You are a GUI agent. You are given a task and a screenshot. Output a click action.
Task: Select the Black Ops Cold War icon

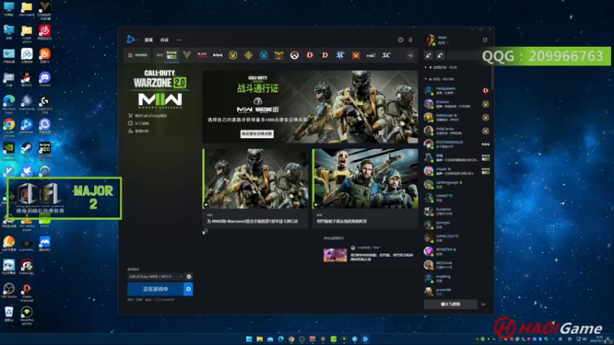[x=202, y=55]
